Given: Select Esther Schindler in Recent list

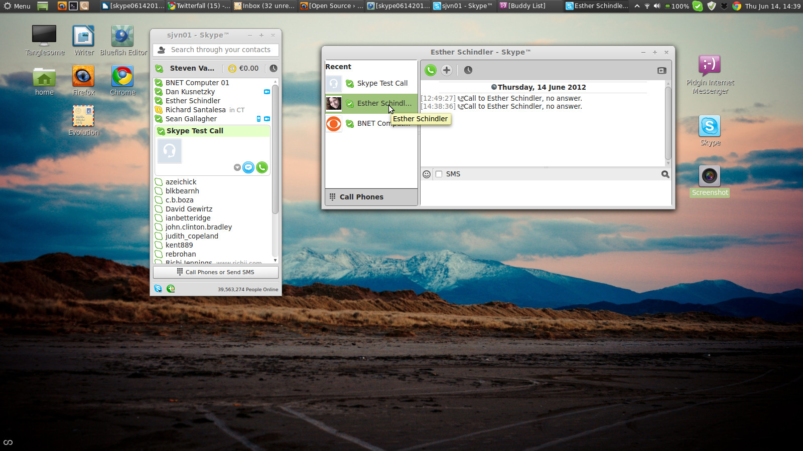Looking at the screenshot, I should coord(371,103).
